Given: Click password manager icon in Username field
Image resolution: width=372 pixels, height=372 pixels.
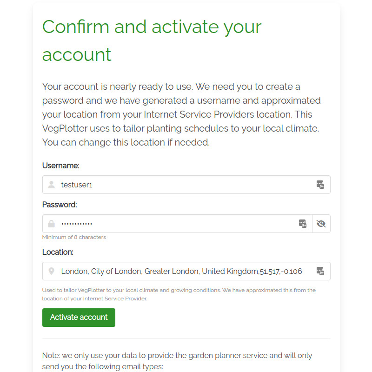Looking at the screenshot, I should point(320,185).
